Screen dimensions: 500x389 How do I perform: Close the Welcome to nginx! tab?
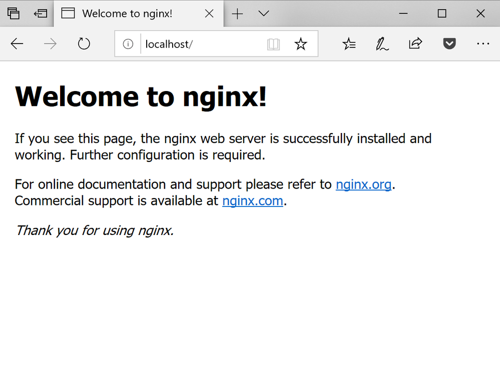(209, 13)
